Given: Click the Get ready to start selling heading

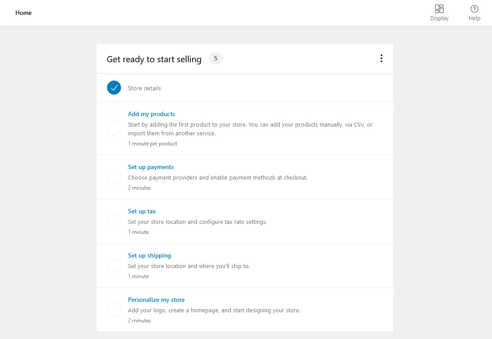Looking at the screenshot, I should click(x=154, y=59).
